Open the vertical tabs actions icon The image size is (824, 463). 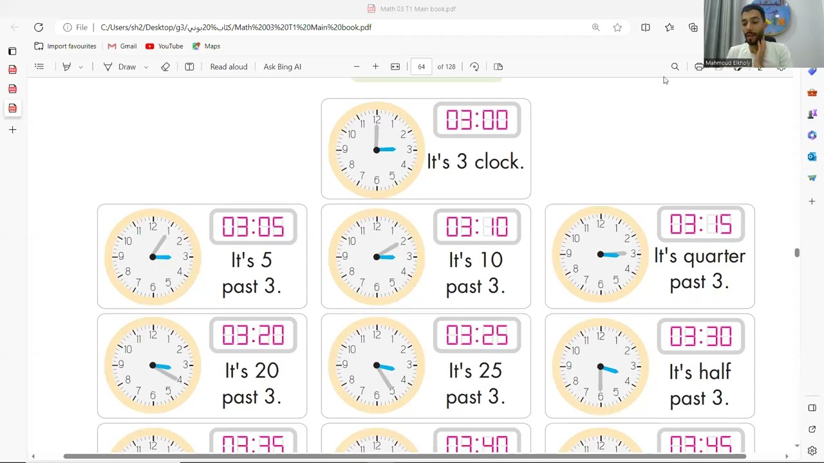point(12,51)
